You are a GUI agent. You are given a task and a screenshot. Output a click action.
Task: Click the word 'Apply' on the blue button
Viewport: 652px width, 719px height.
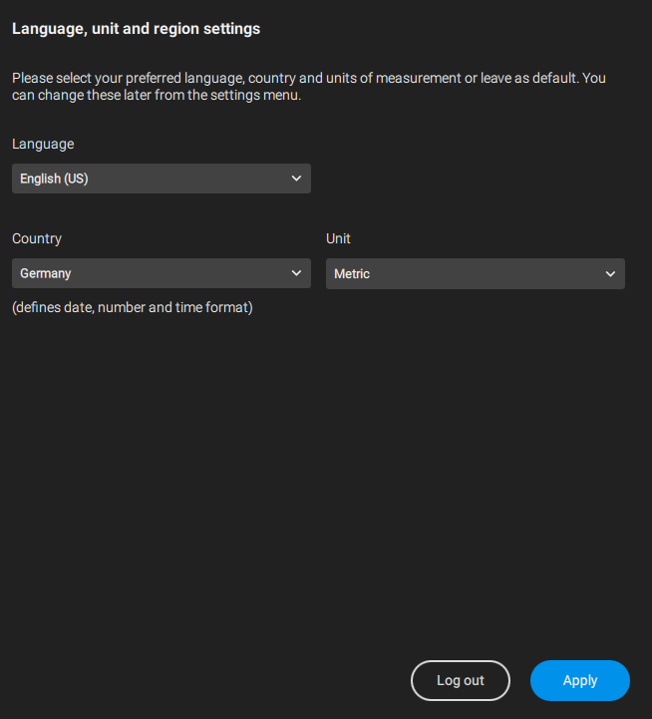coord(580,680)
